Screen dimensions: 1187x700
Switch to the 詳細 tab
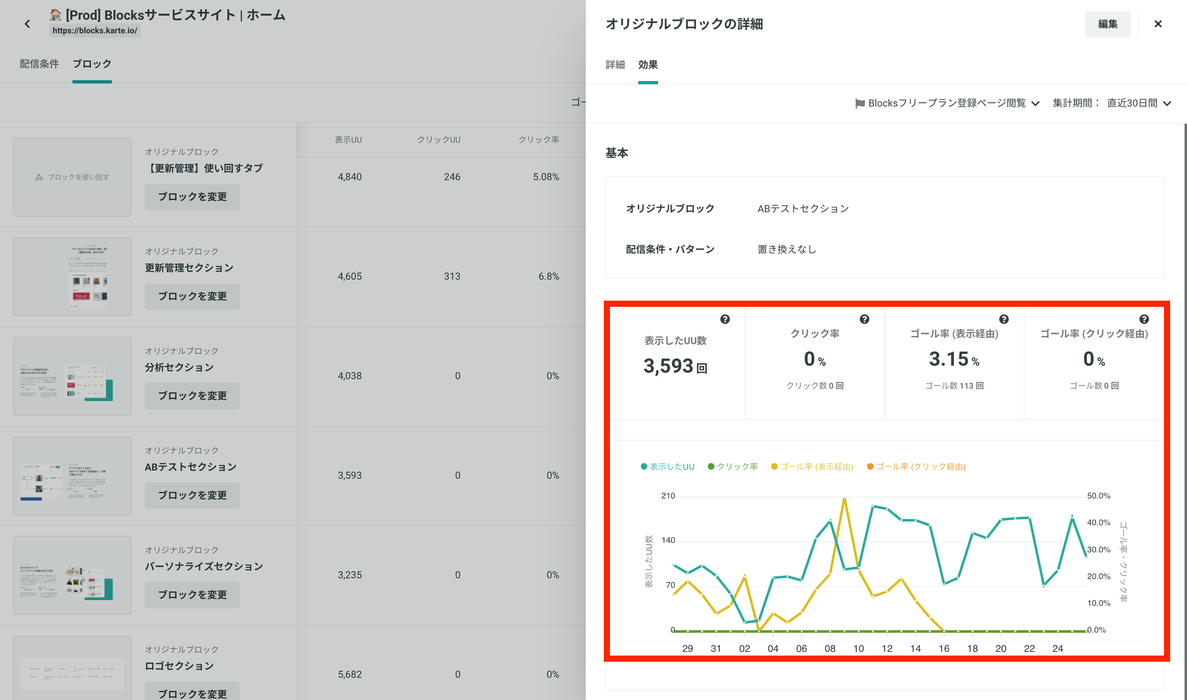(x=615, y=65)
